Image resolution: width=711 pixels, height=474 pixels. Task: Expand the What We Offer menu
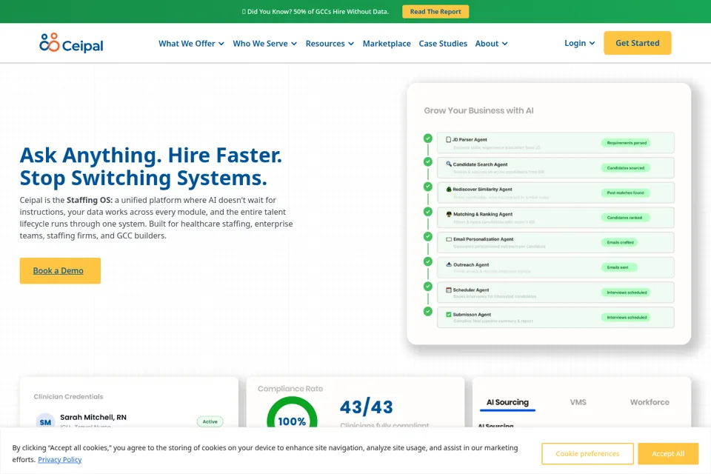[x=191, y=44]
